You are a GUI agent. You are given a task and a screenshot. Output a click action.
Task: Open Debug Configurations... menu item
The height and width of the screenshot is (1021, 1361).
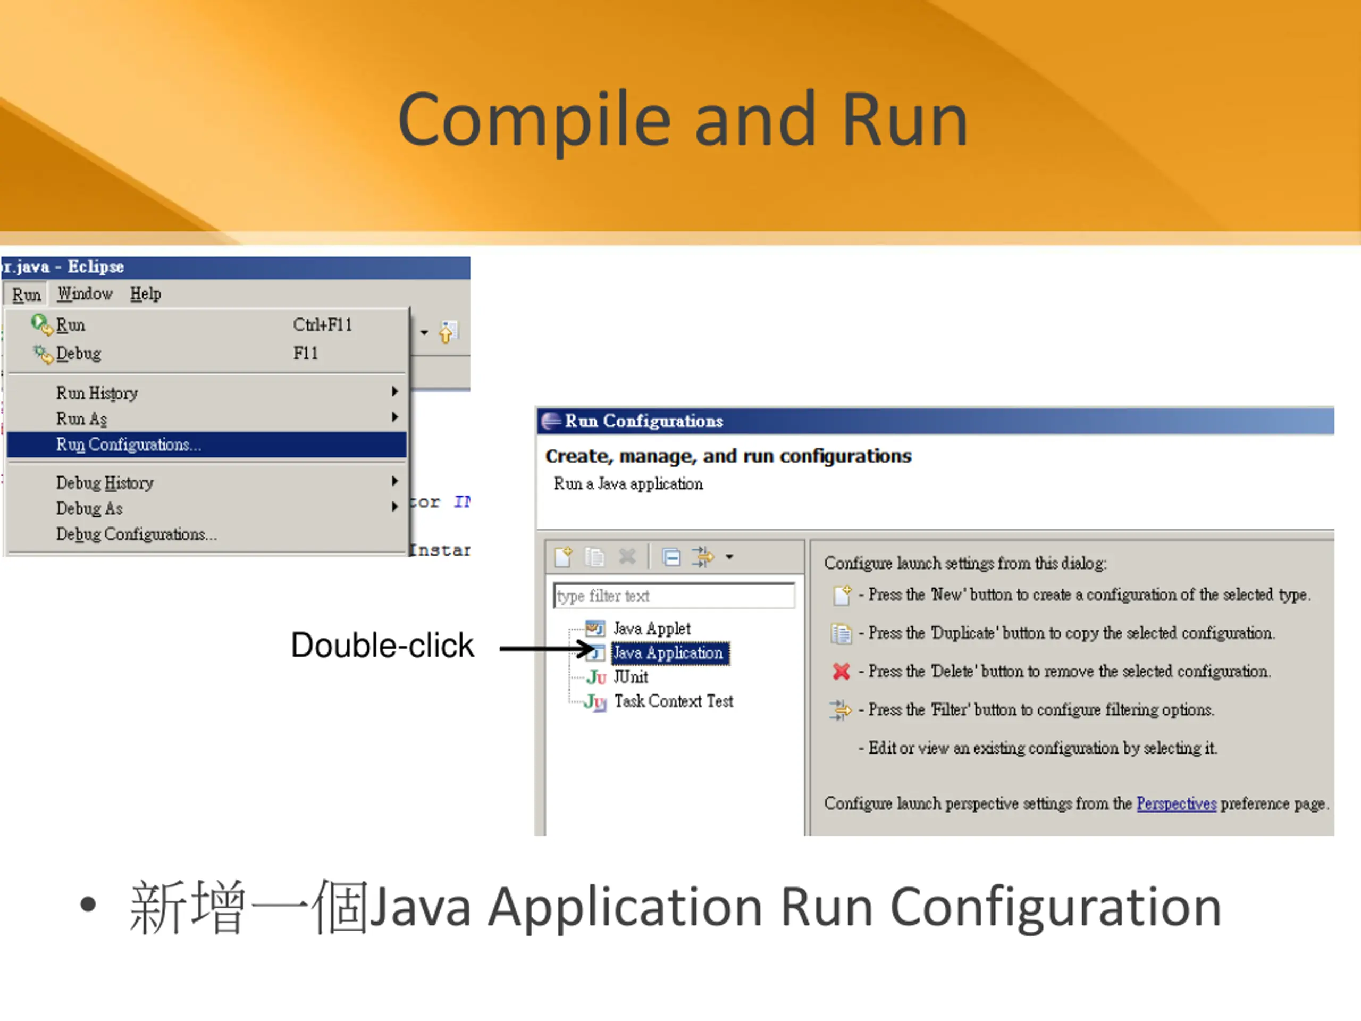pyautogui.click(x=207, y=534)
